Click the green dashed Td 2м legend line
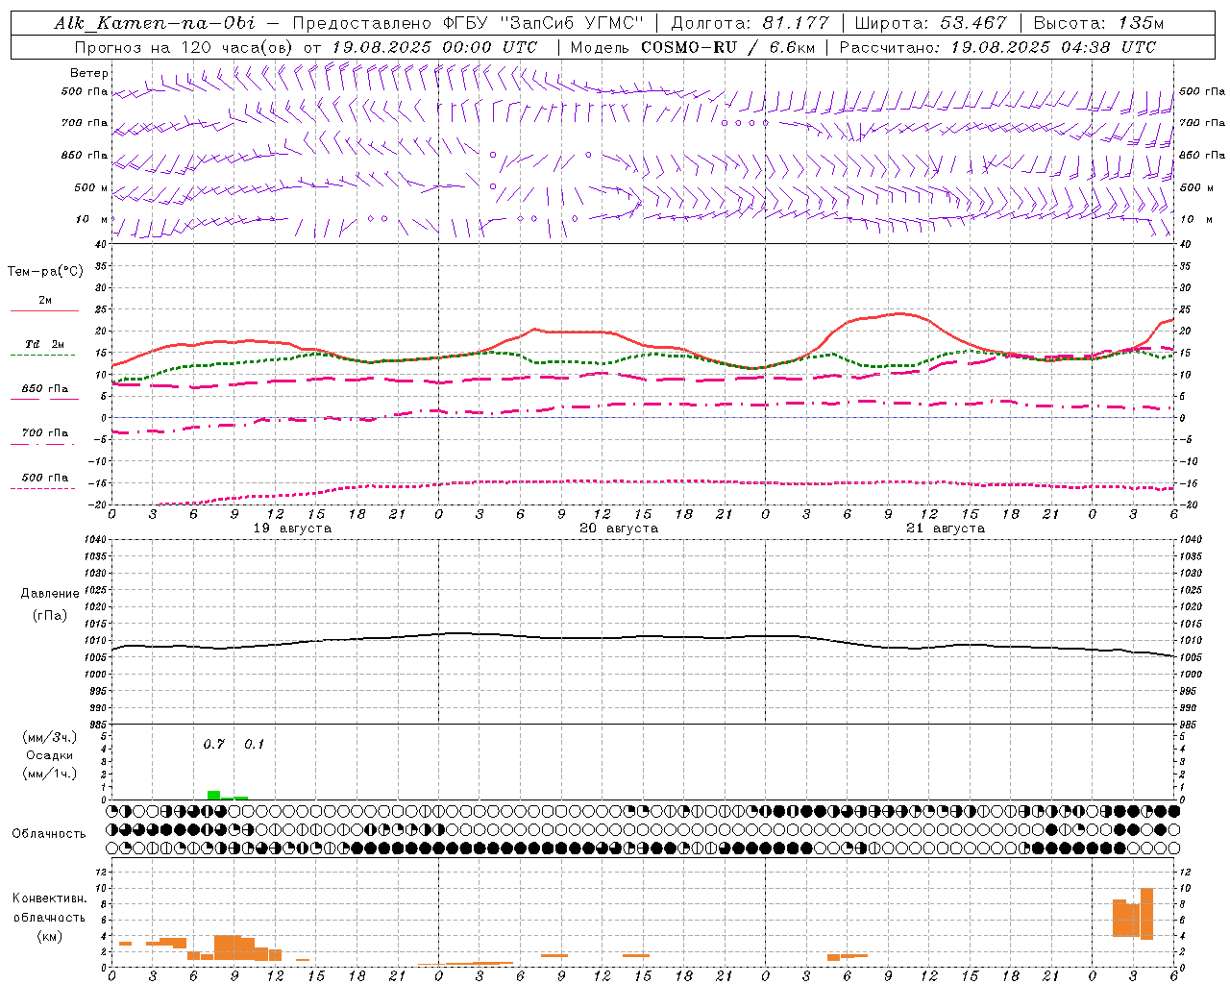Image resolution: width=1230 pixels, height=984 pixels. (43, 355)
